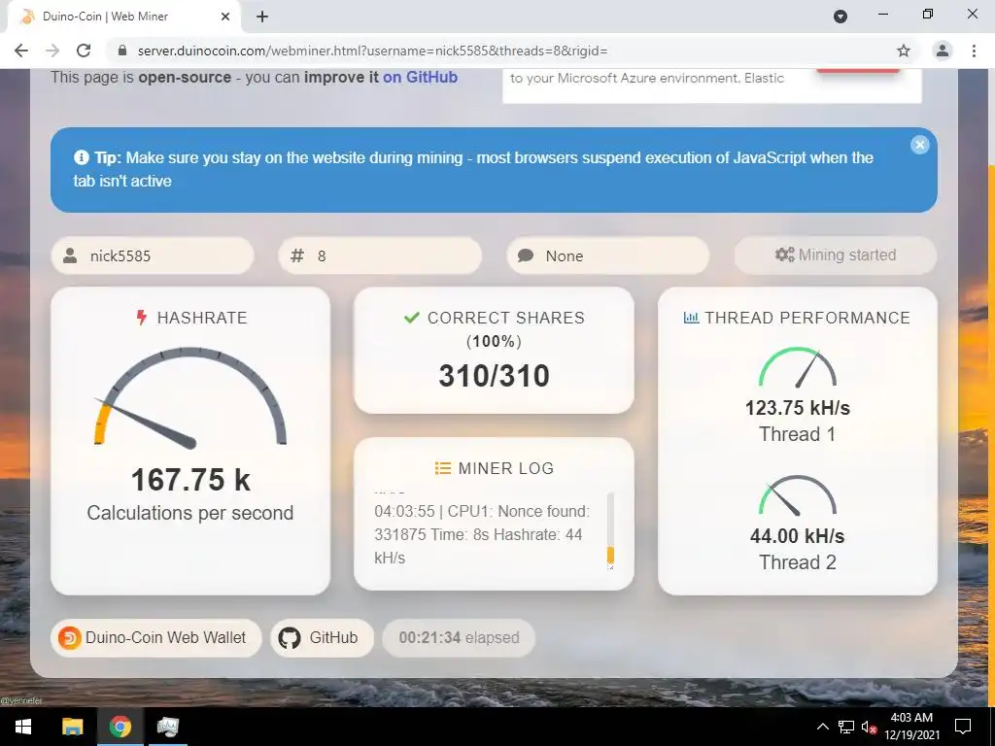Click the Thread 1 performance gauge
Screen dimensions: 995x746
(x=798, y=367)
